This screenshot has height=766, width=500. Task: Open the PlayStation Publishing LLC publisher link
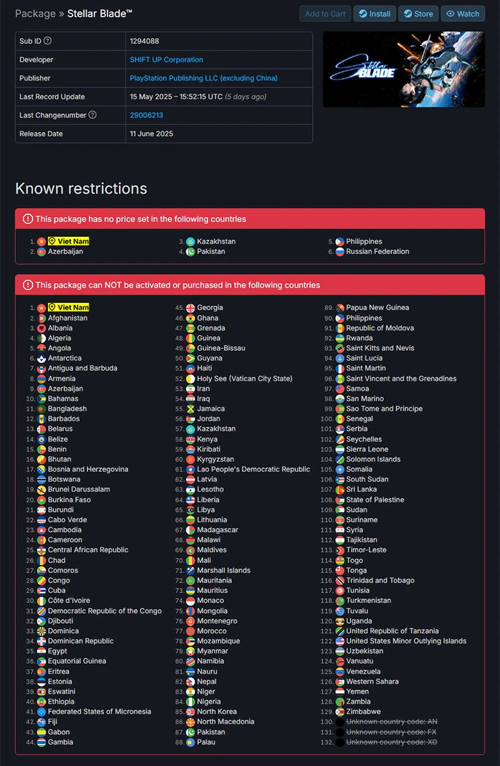click(203, 78)
